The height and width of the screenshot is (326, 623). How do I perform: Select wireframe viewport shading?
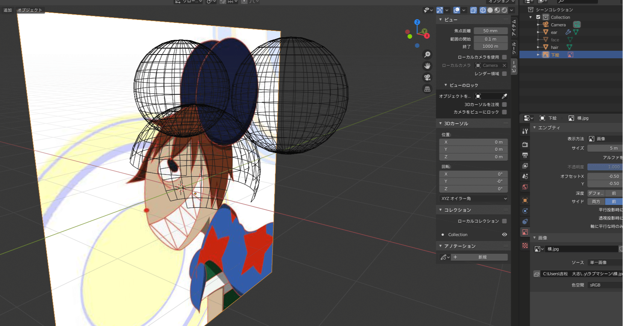point(483,10)
